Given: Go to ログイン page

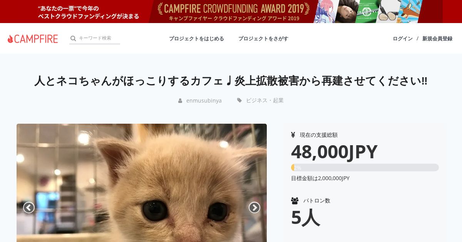Looking at the screenshot, I should 403,39.
